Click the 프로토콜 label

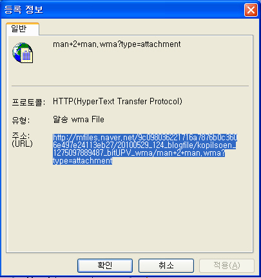tap(28, 102)
